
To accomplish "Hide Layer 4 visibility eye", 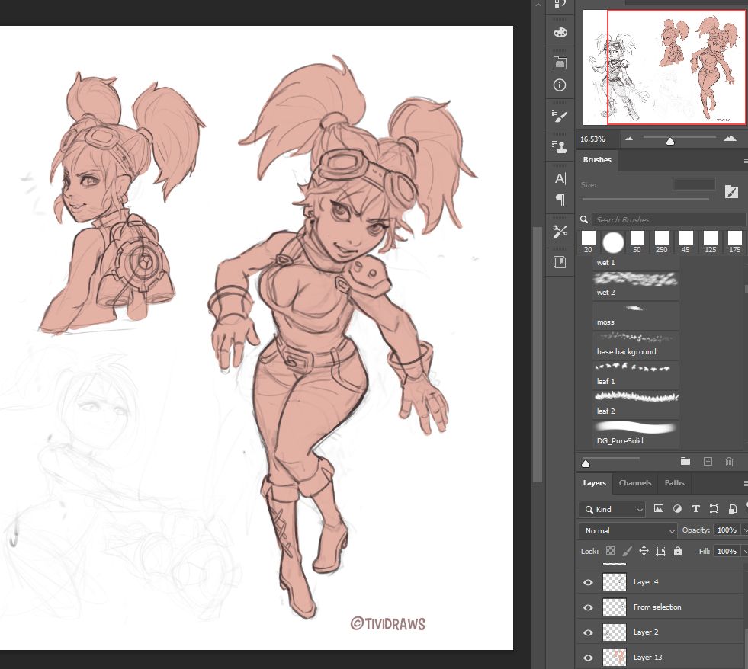I will (x=588, y=582).
